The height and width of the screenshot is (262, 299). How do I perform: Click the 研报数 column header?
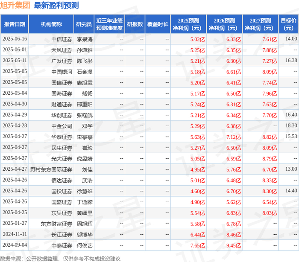point(135,24)
